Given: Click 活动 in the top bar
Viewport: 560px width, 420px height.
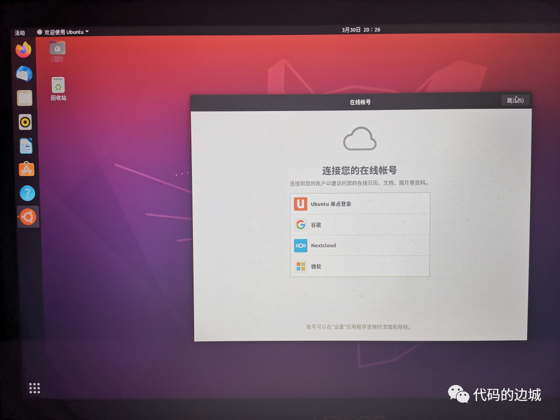Looking at the screenshot, I should click(x=20, y=33).
